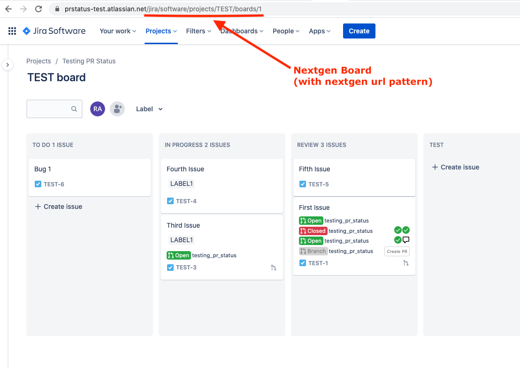
Task: Click the comment bubble icon in First Issue
Action: pos(406,240)
